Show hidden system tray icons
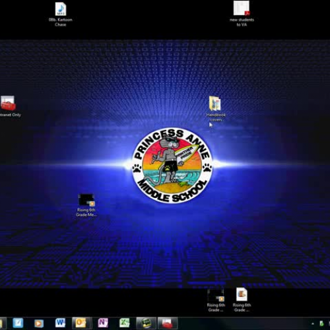 point(313,323)
